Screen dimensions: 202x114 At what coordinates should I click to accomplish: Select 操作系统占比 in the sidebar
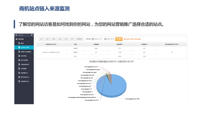click(x=25, y=77)
